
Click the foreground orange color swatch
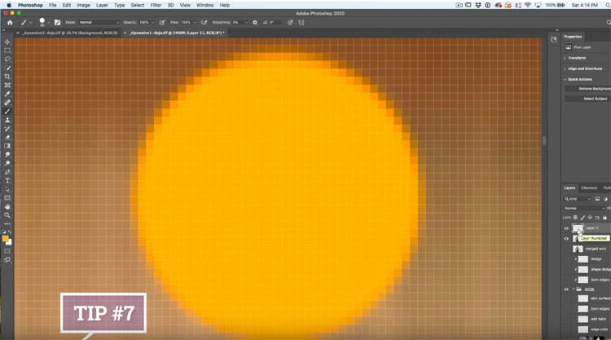[5, 238]
